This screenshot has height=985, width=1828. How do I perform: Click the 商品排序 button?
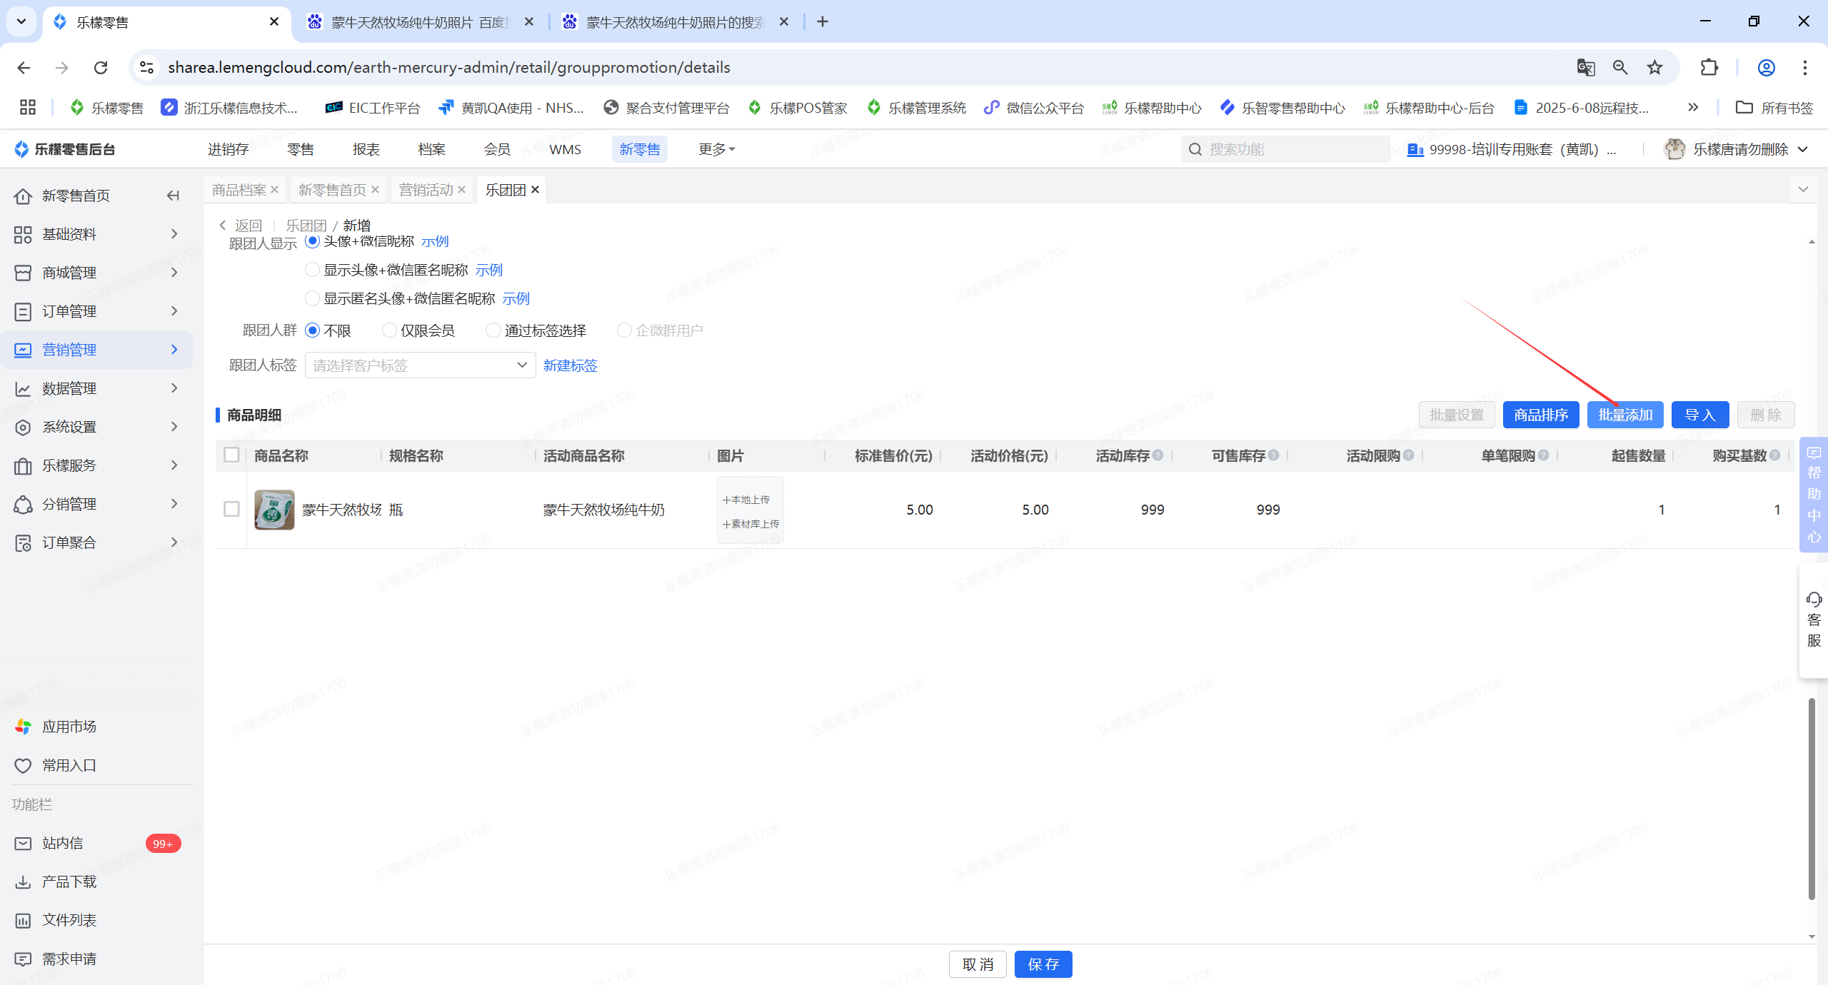pyautogui.click(x=1541, y=415)
